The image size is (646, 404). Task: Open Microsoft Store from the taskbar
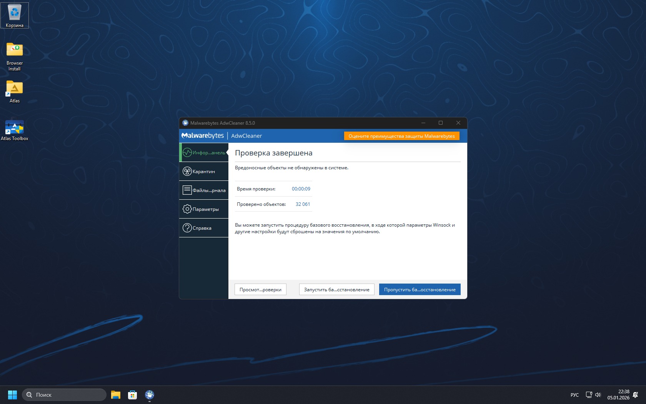point(133,395)
